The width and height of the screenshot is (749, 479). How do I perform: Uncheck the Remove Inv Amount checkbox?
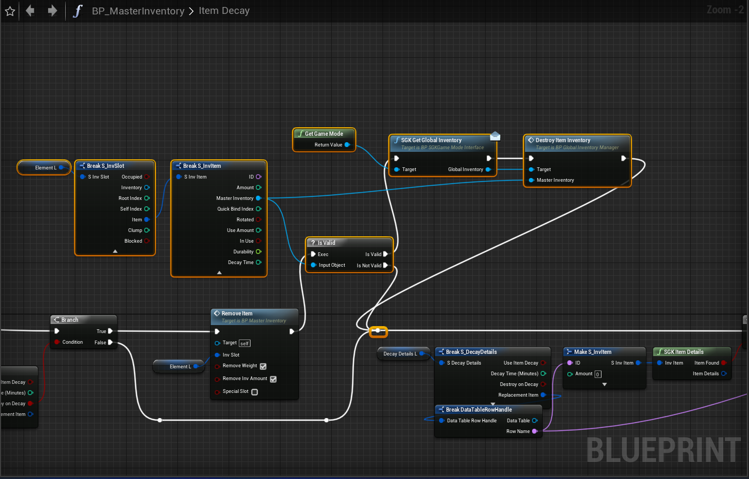pos(273,379)
